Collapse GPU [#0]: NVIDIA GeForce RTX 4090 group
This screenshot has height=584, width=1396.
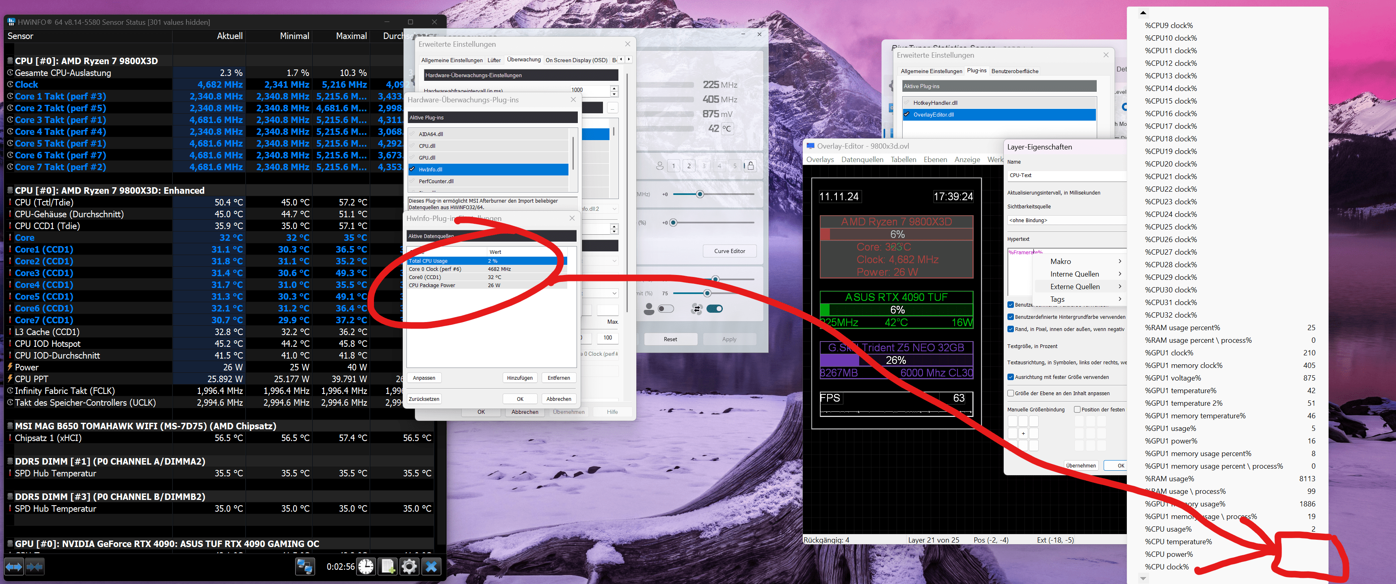10,544
